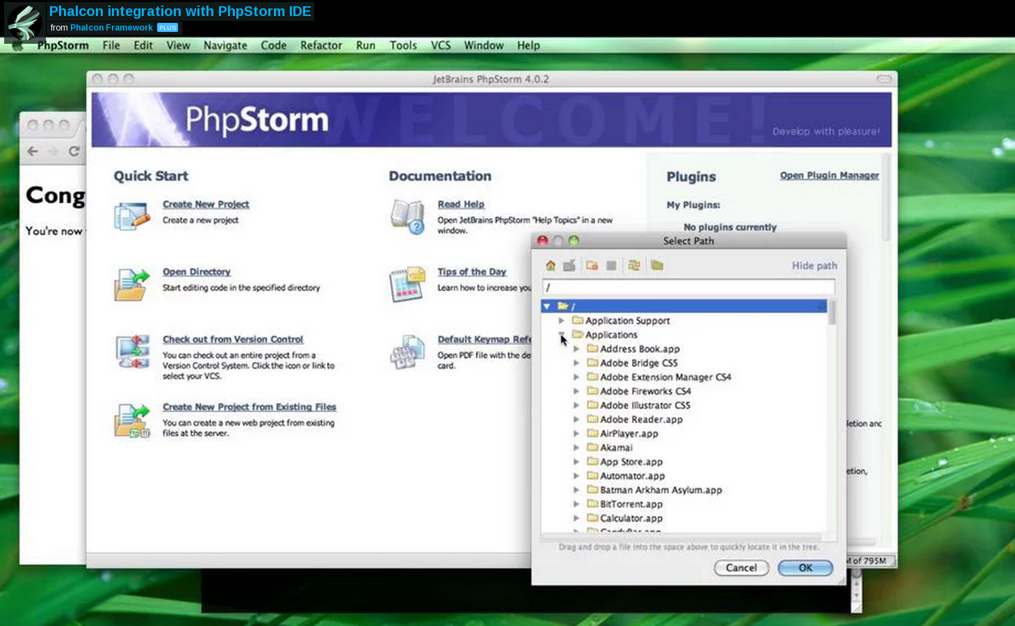The height and width of the screenshot is (626, 1015).
Task: Open the Refactor menu in the menu bar
Action: 320,45
